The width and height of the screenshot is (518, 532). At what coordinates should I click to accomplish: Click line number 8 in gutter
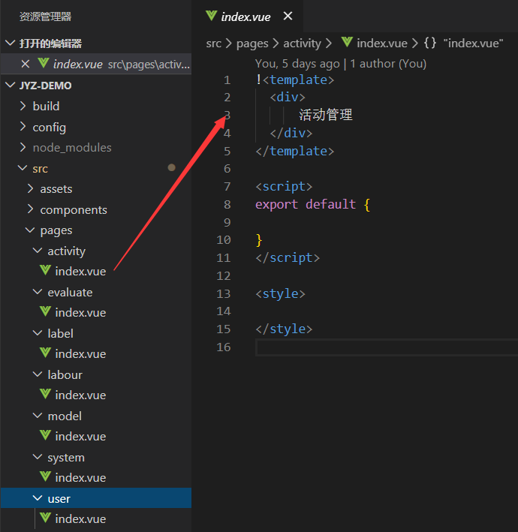[x=227, y=205]
